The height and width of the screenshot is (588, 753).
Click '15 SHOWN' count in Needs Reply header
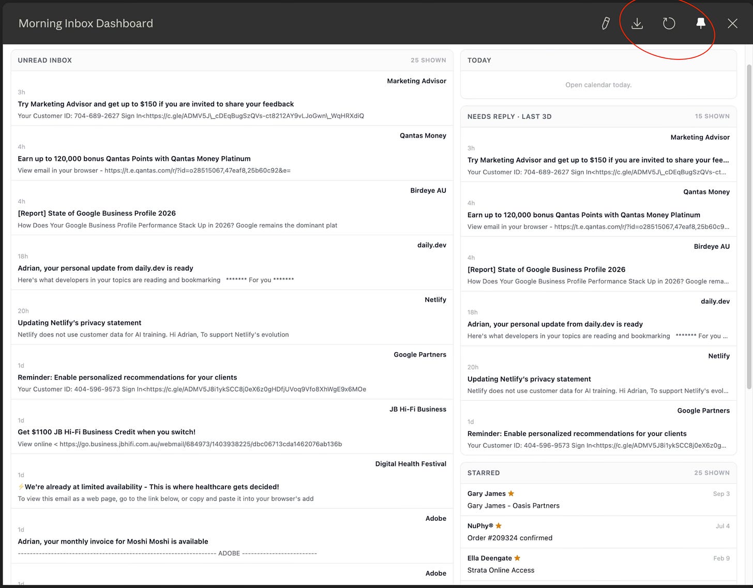712,116
